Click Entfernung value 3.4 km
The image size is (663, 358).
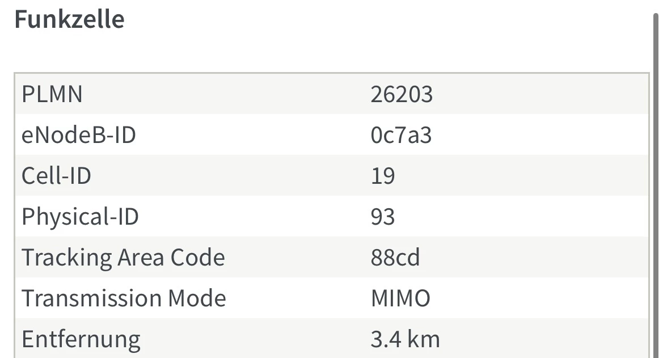tap(405, 339)
